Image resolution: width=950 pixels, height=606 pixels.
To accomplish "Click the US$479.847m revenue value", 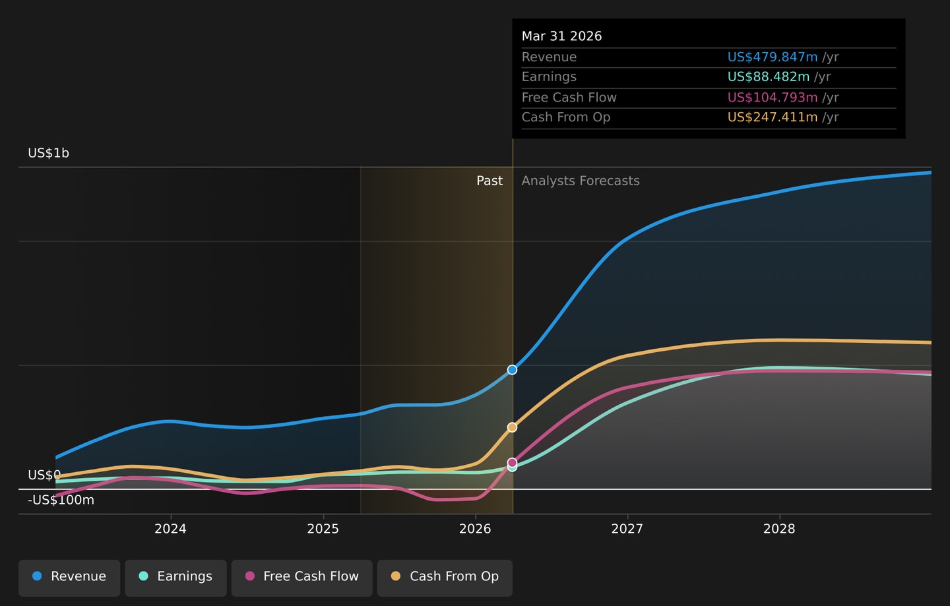I will click(773, 57).
